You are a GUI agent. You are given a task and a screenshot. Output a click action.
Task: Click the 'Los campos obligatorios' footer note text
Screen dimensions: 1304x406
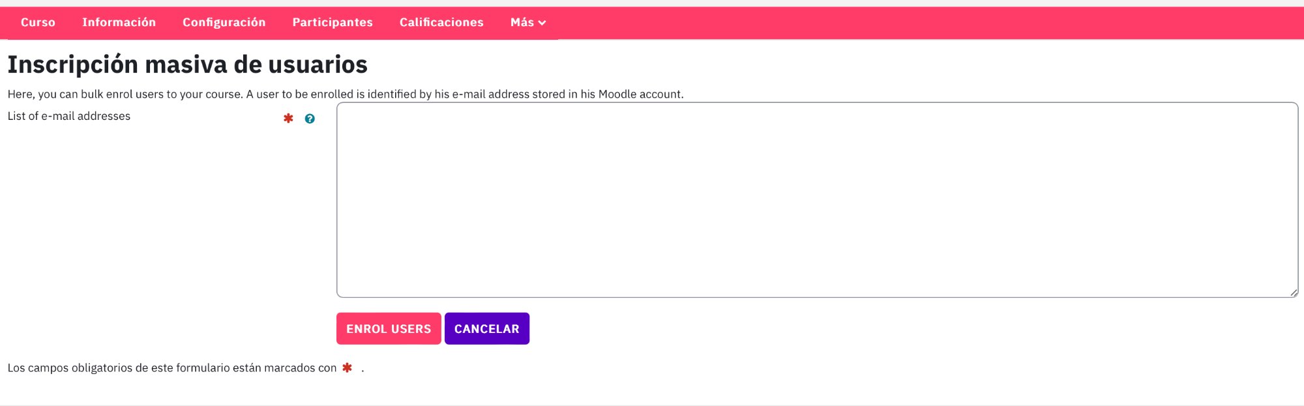coord(172,368)
